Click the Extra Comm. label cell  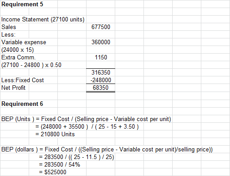(18, 57)
